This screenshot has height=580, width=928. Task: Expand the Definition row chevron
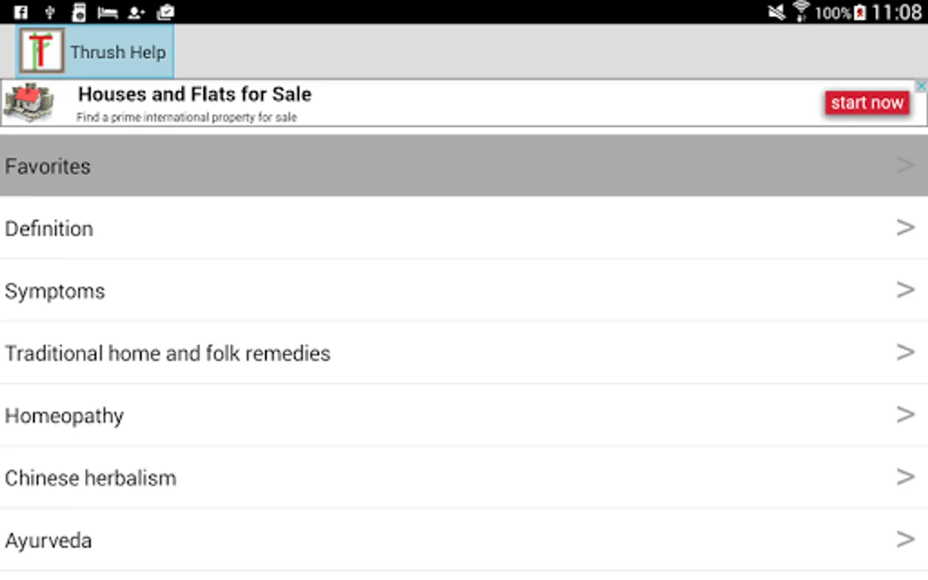coord(905,227)
